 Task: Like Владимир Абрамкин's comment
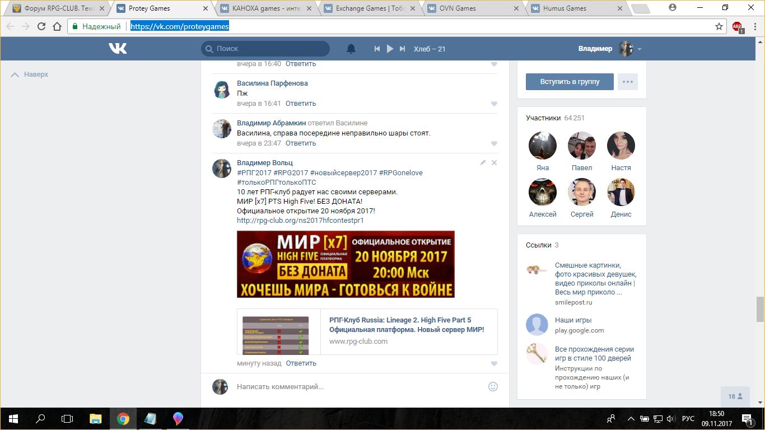pyautogui.click(x=494, y=143)
